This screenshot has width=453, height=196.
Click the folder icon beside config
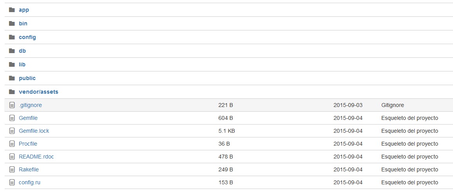[12, 37]
